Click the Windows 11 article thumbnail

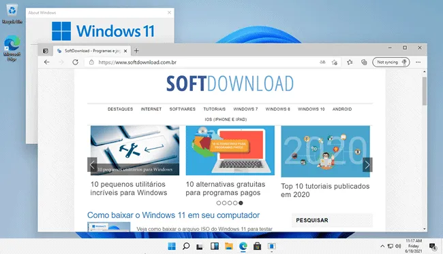click(109, 227)
